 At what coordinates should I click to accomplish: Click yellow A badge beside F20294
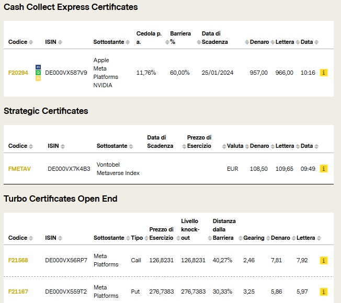38,78
